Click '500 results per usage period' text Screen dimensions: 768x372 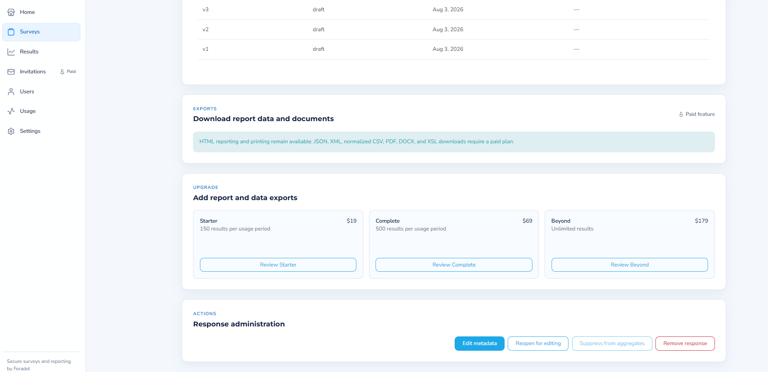coord(411,229)
